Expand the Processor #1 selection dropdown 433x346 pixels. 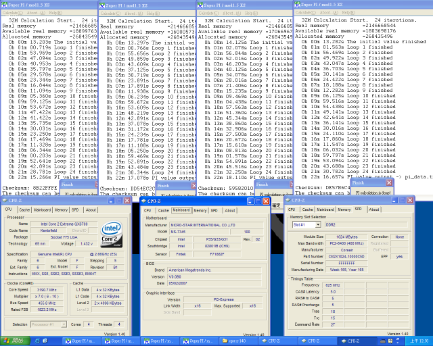pyautogui.click(x=64, y=324)
